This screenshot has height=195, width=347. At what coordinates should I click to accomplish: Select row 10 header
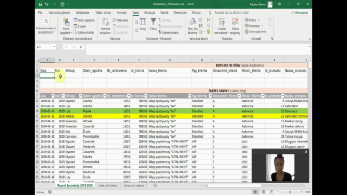pos(37,111)
